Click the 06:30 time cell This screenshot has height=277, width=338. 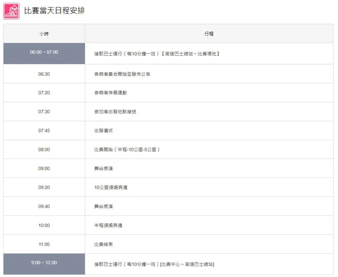[44, 74]
